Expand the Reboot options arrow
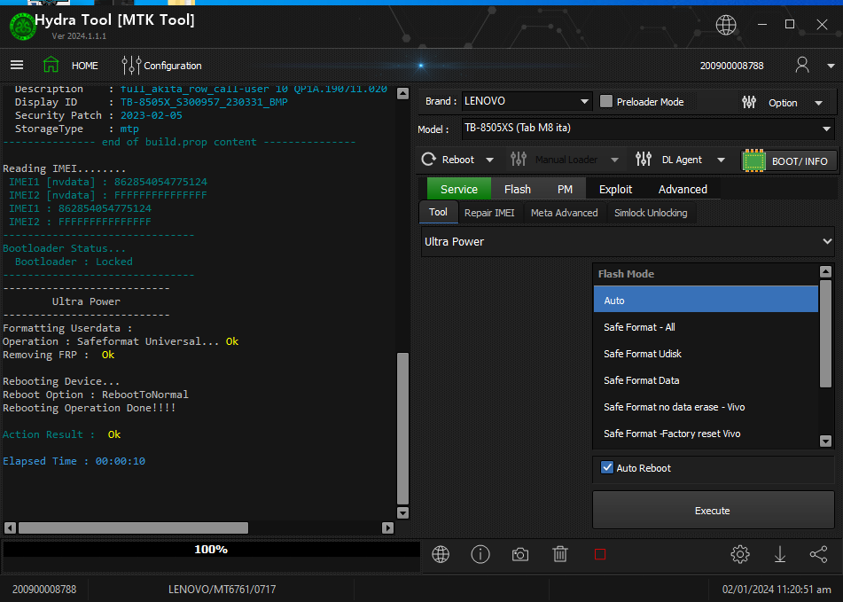Viewport: 843px width, 602px height. coord(489,160)
